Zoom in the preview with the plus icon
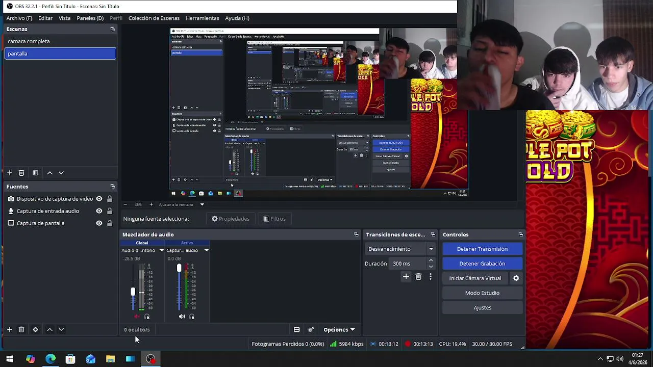 tap(151, 204)
